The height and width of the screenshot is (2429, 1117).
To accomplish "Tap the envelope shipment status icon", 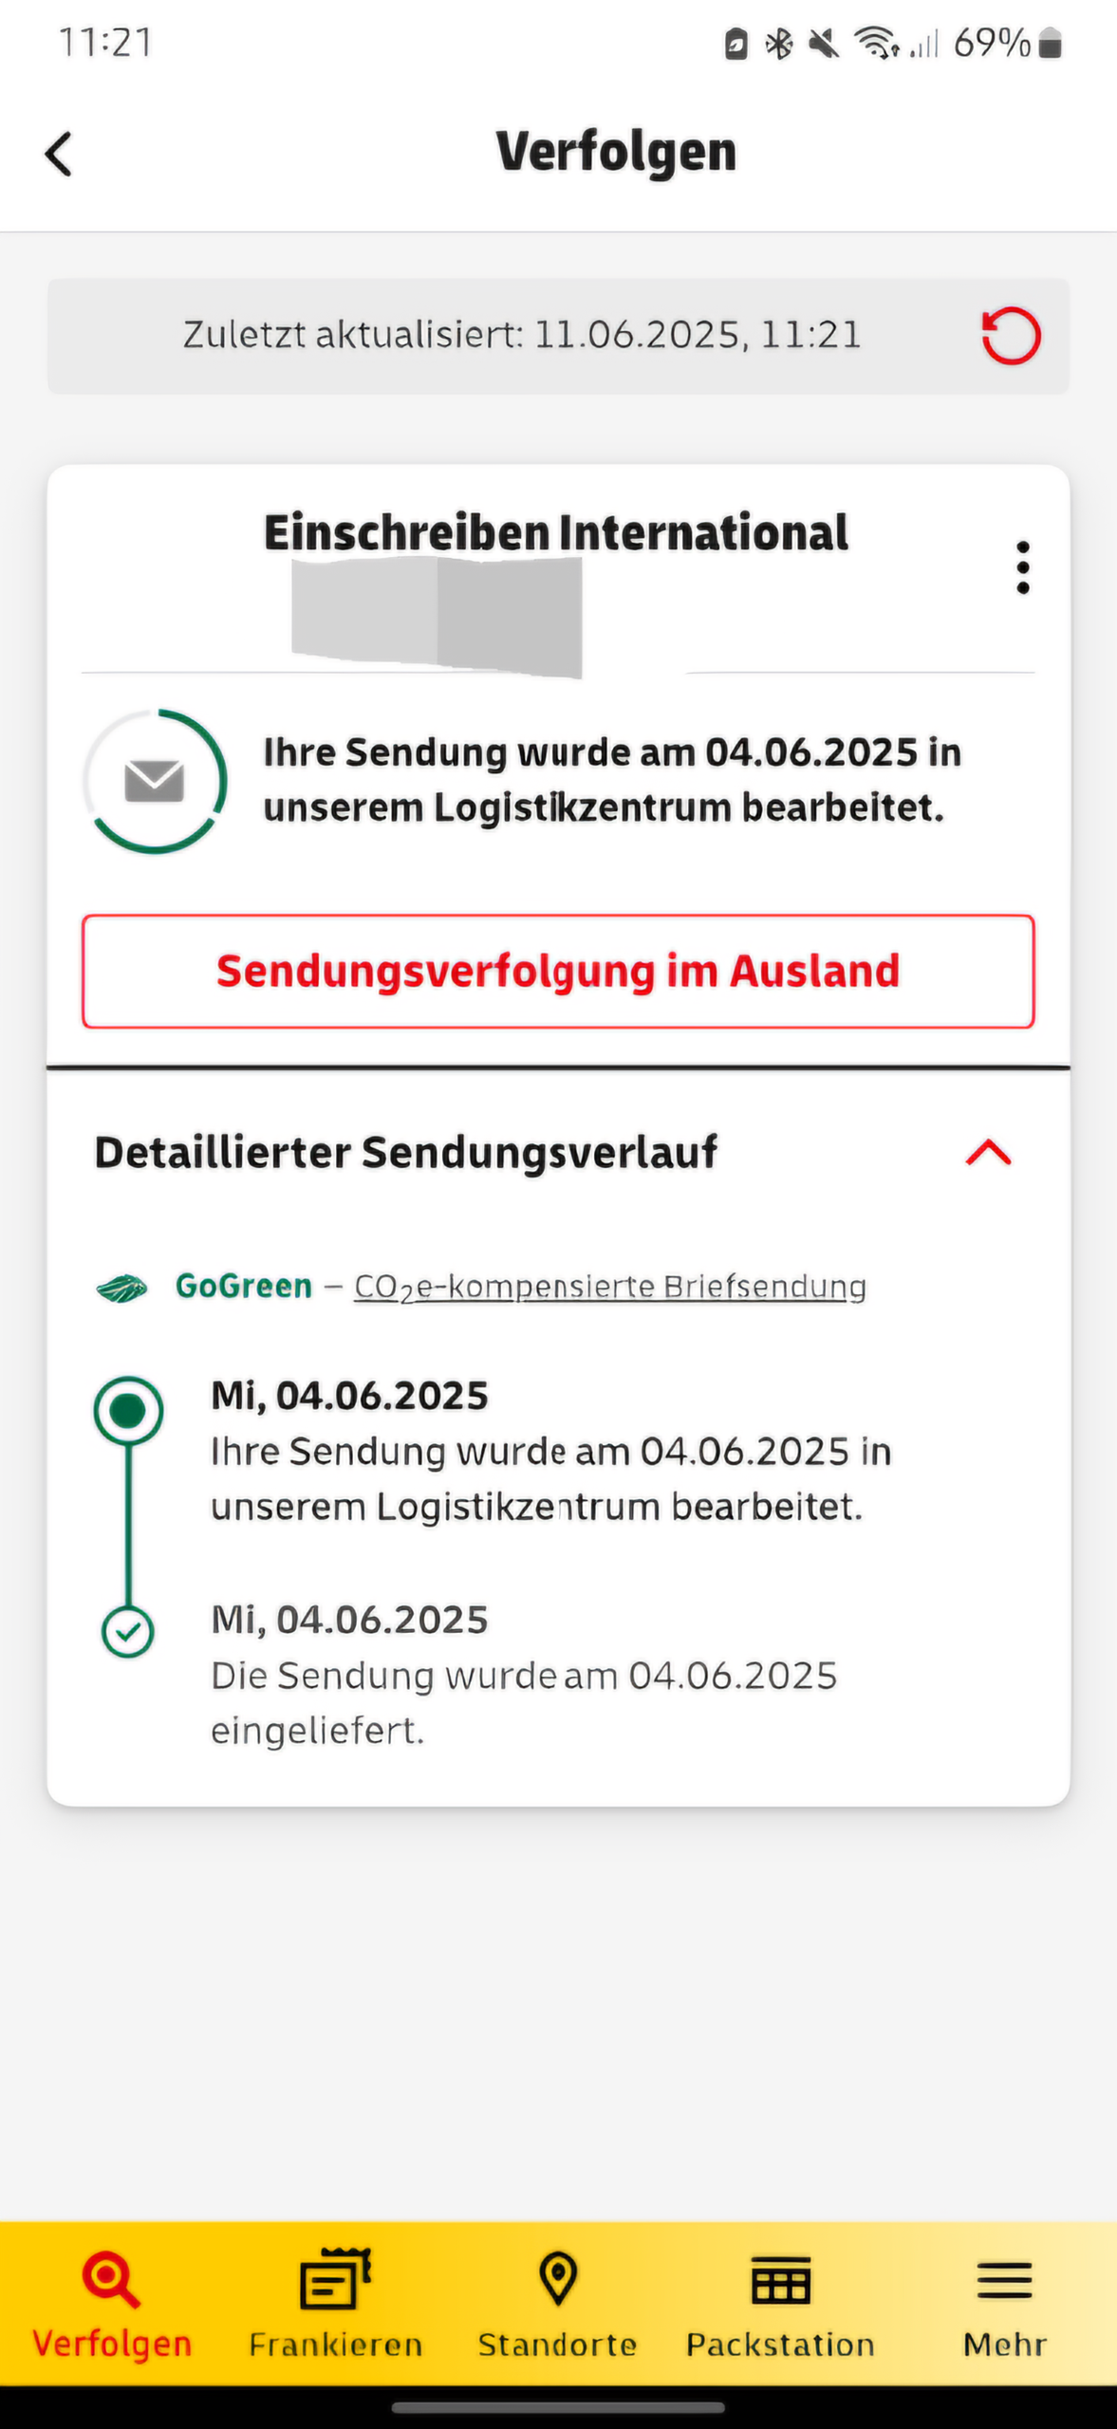I will click(154, 780).
